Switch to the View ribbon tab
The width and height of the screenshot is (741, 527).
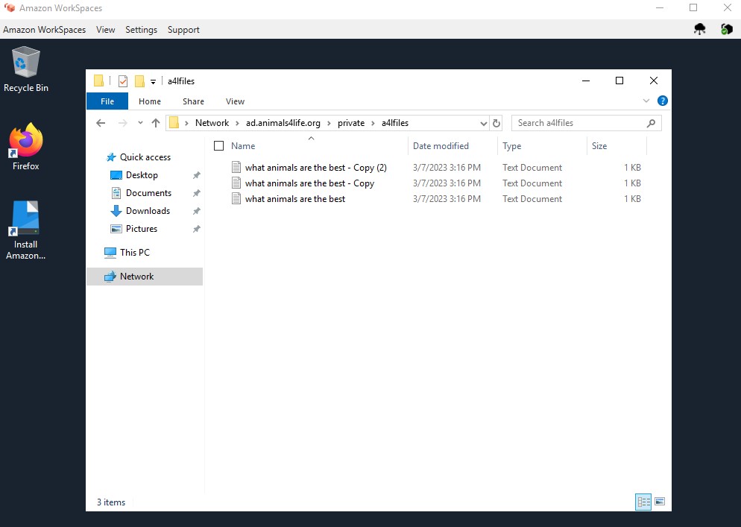coord(235,101)
